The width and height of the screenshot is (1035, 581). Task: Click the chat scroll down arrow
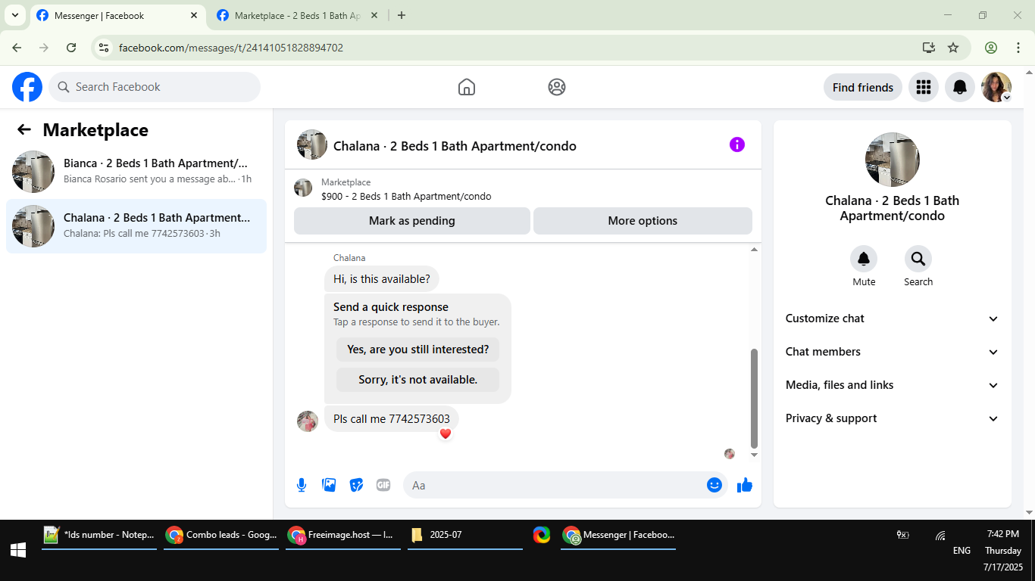(754, 455)
